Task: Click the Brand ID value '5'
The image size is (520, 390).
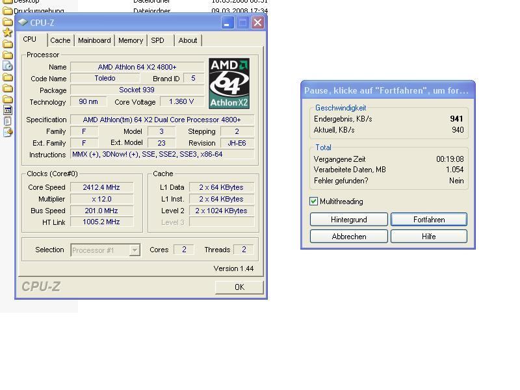Action: pyautogui.click(x=193, y=78)
